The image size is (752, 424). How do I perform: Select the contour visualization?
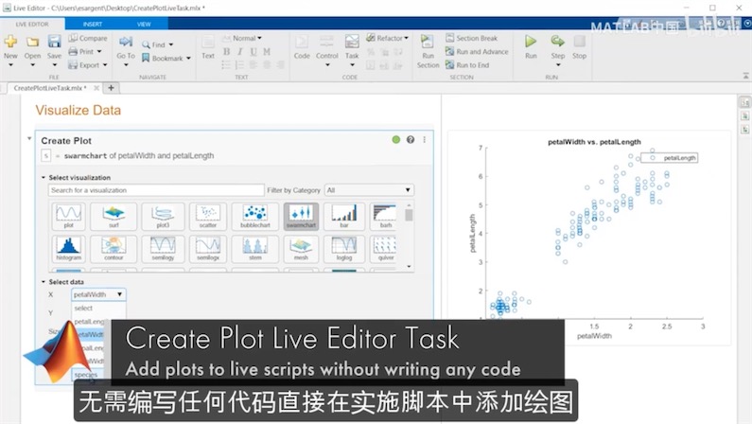114,249
